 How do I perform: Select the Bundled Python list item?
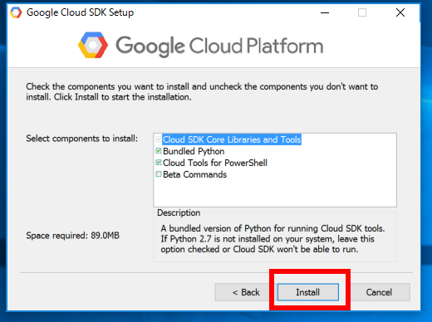click(x=194, y=151)
